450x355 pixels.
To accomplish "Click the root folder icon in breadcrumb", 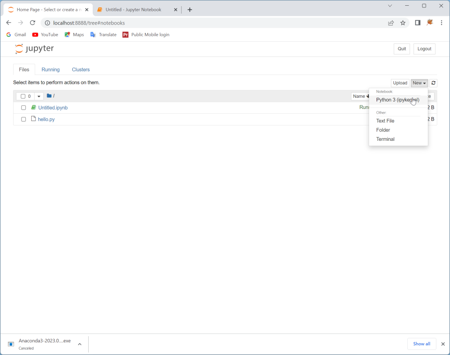I will (x=49, y=96).
